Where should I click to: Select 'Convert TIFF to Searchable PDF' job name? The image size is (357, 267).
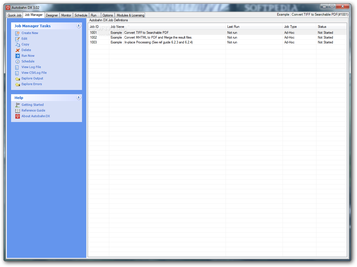pyautogui.click(x=140, y=33)
